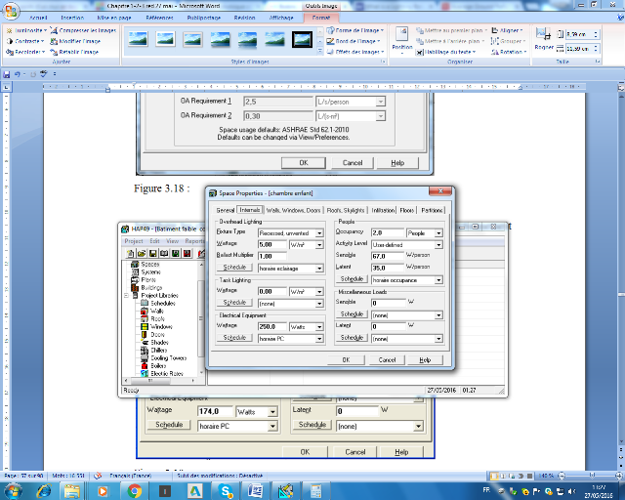
Task: Click OK in Space Properties dialog
Action: pyautogui.click(x=346, y=359)
